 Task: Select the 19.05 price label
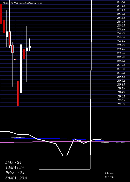tap(121, 96)
